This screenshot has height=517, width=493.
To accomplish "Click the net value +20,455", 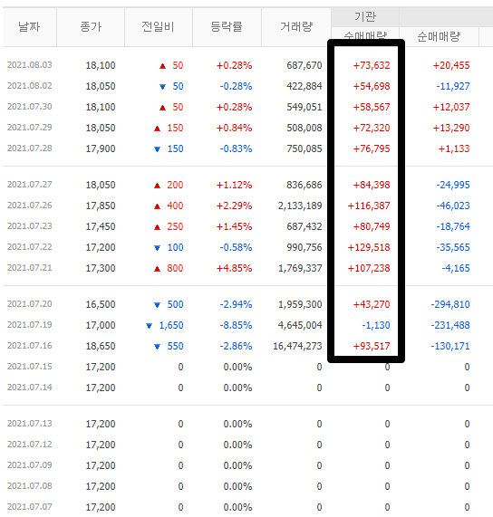I will pos(451,65).
